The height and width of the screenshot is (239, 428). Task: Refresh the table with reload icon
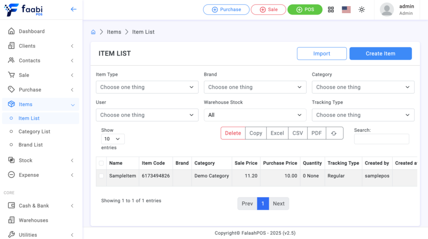(x=334, y=133)
